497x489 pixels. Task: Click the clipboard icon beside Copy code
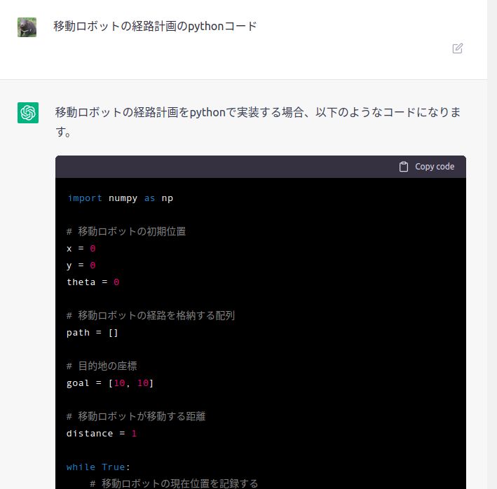click(x=404, y=167)
